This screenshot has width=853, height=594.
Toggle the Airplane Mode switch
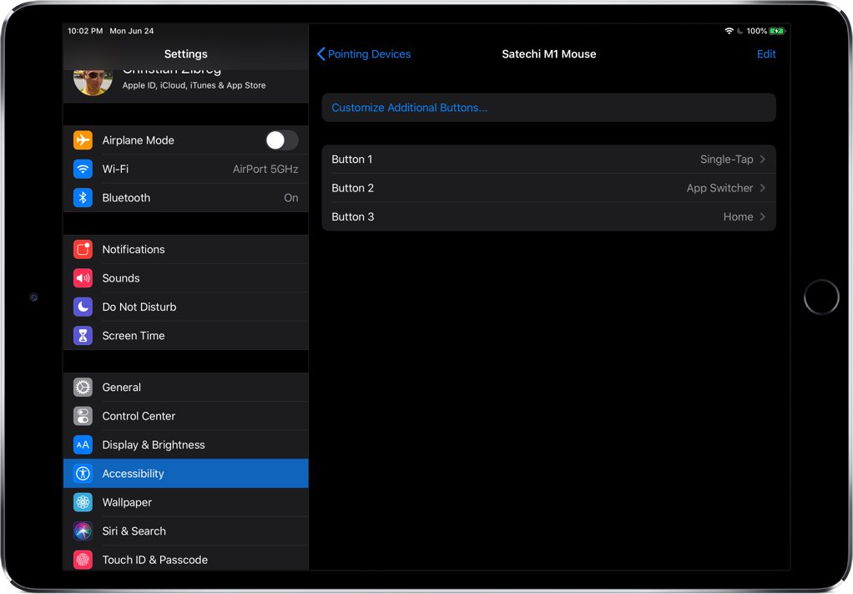(281, 140)
